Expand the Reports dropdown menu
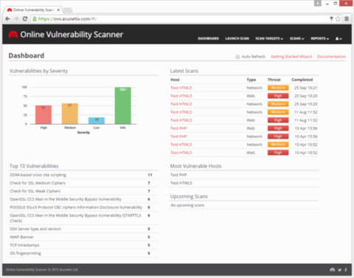The height and width of the screenshot is (278, 354). [x=320, y=38]
